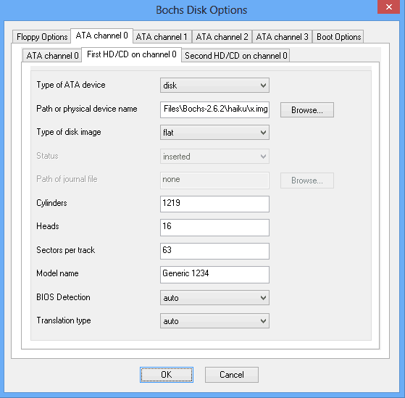
Task: Click Browse next to device path
Action: [x=307, y=110]
